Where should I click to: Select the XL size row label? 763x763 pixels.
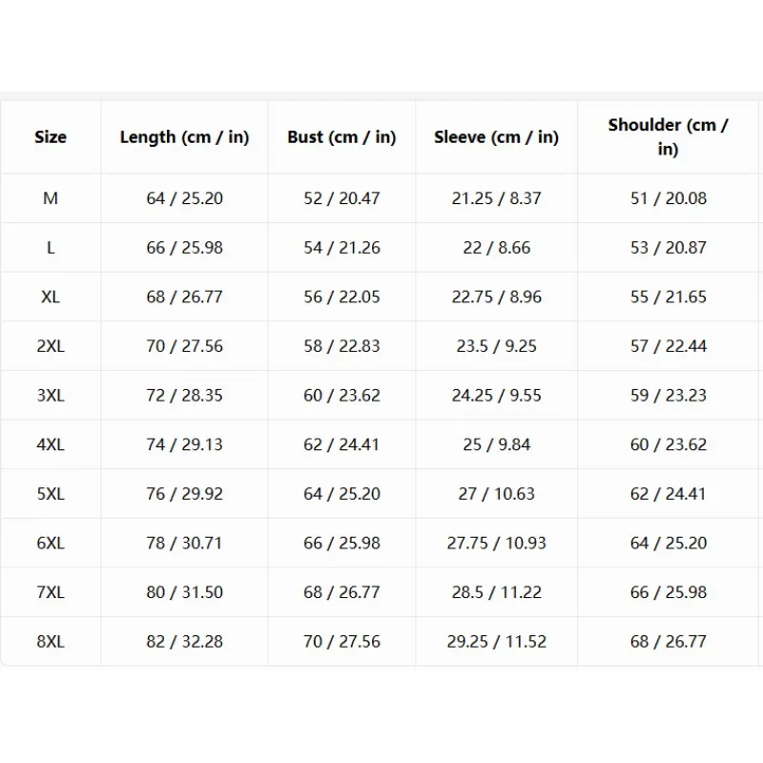coord(51,297)
